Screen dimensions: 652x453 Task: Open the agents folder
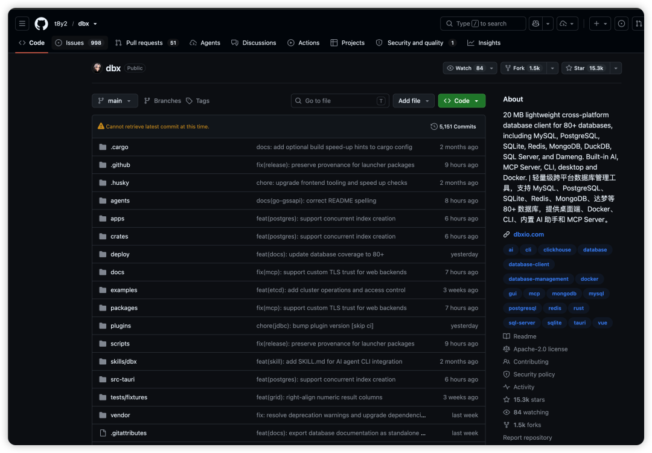click(x=120, y=201)
